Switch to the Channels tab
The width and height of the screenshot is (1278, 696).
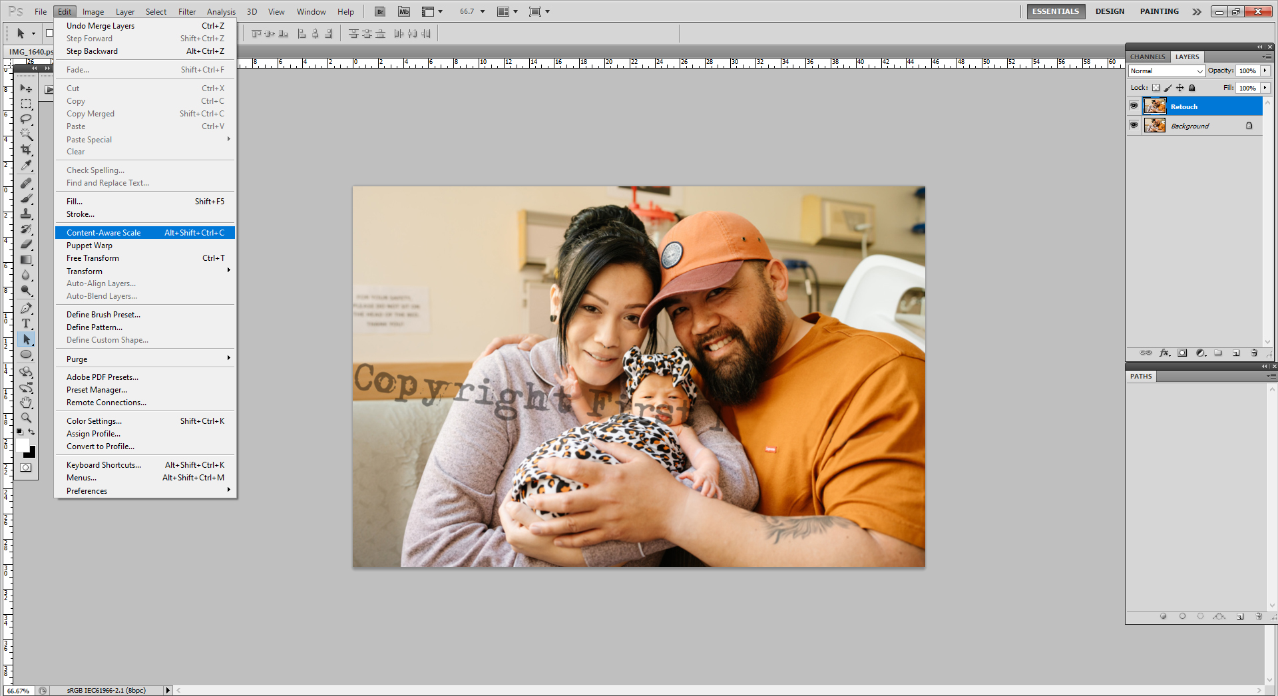pyautogui.click(x=1147, y=57)
